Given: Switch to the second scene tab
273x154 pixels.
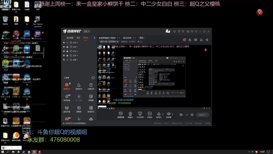Looking at the screenshot, I should point(78,38).
